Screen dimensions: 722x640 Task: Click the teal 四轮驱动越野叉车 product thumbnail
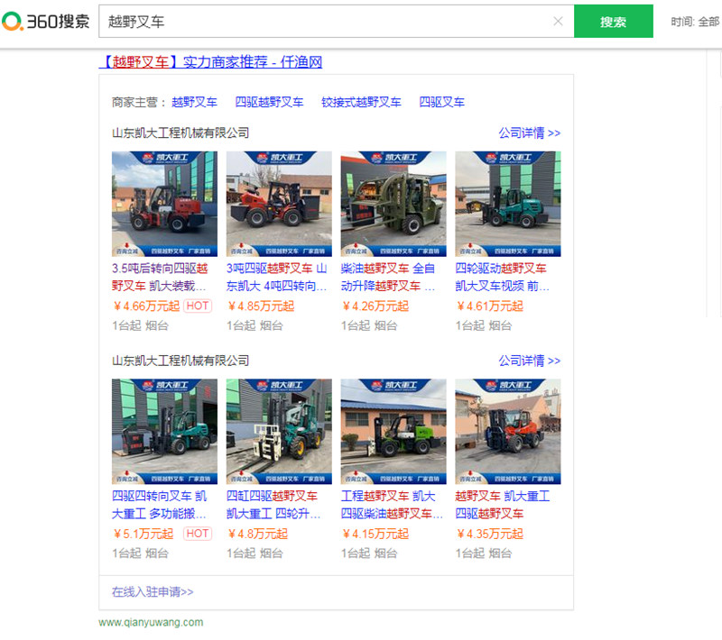click(507, 200)
